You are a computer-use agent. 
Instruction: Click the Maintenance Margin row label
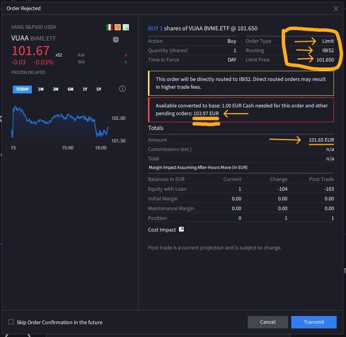[171, 209]
